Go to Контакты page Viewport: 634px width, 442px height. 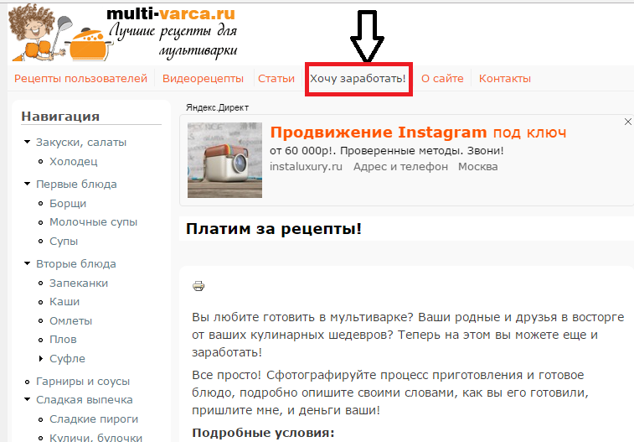505,78
